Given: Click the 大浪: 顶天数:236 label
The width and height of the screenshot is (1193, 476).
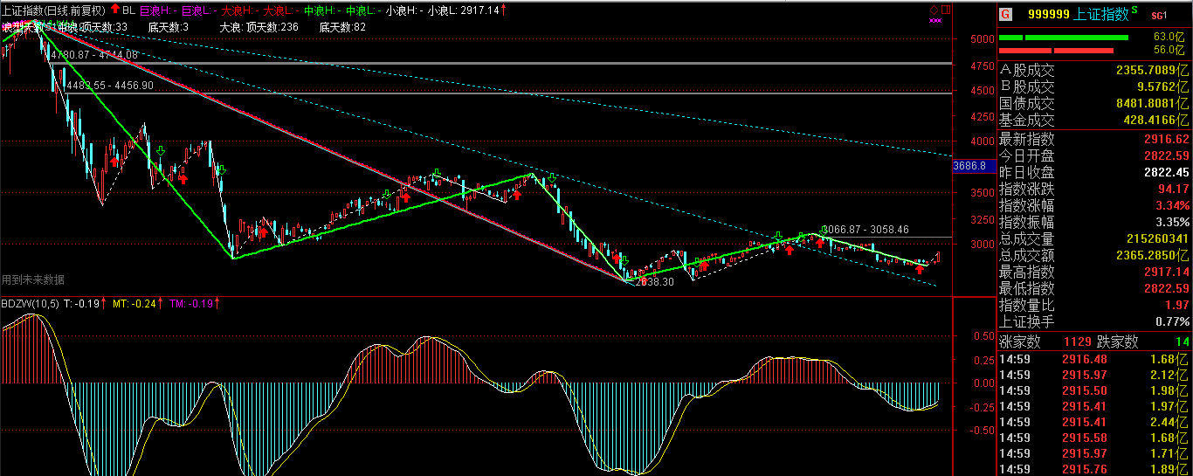Looking at the screenshot, I should pos(259,27).
